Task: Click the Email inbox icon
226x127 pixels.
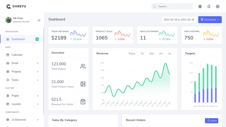Action: [x=8, y=63]
